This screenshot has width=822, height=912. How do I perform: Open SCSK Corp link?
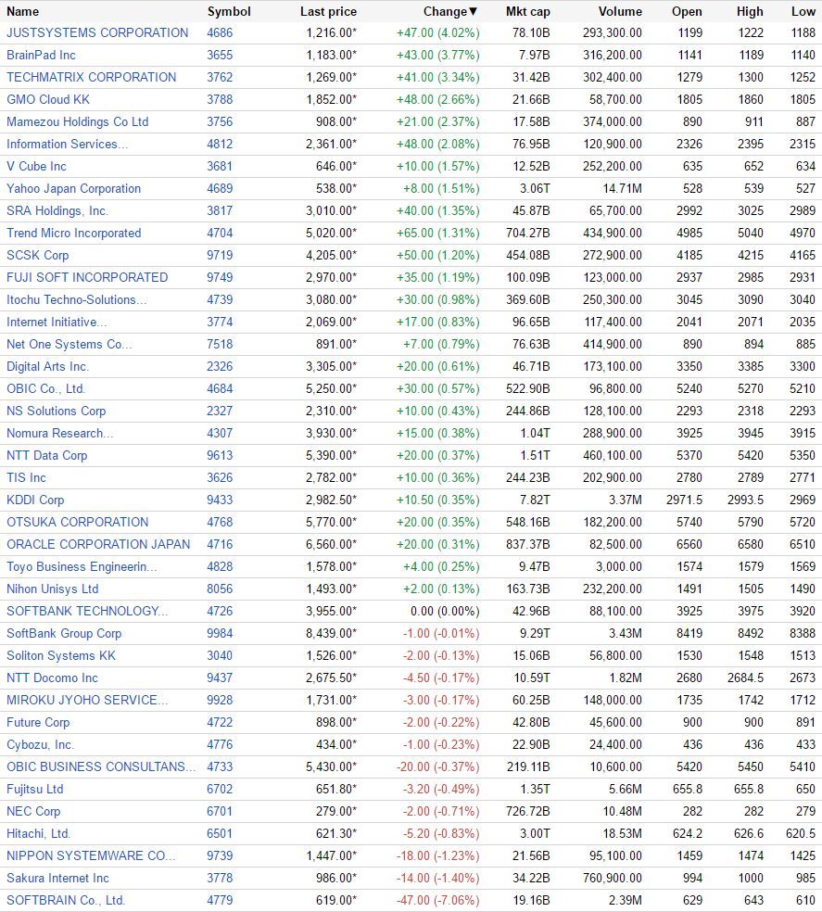pyautogui.click(x=37, y=255)
